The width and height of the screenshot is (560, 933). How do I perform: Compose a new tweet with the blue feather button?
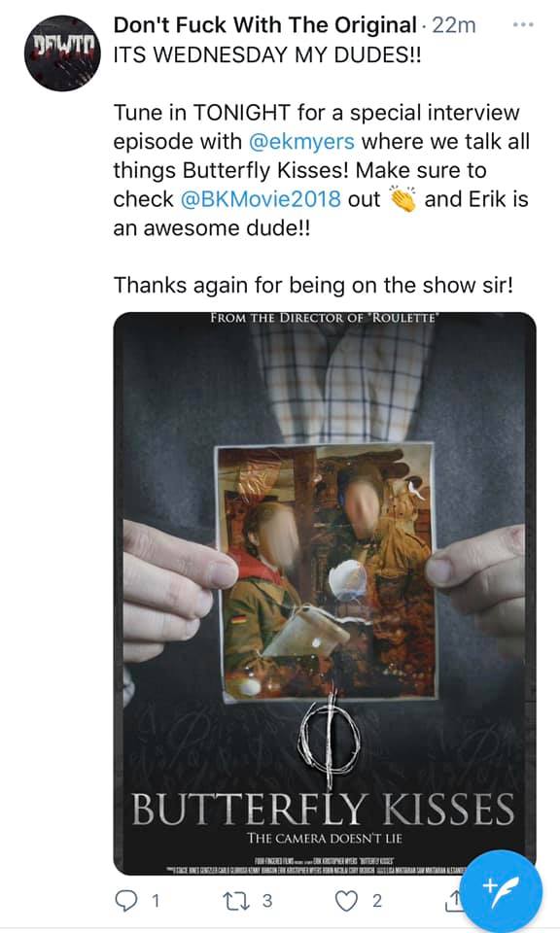[503, 891]
